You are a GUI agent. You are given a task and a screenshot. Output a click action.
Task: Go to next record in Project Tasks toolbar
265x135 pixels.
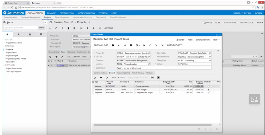pyautogui.click(x=156, y=45)
